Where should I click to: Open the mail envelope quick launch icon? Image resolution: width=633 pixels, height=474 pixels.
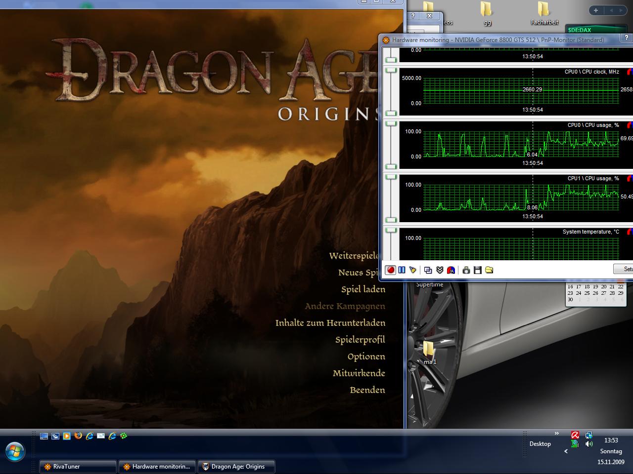pyautogui.click(x=101, y=436)
